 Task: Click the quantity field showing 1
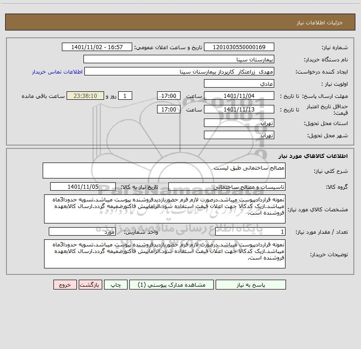250,232
